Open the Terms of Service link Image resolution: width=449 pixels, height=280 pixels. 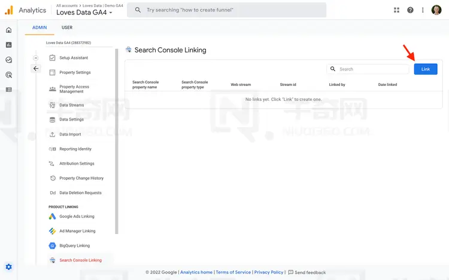coord(233,272)
